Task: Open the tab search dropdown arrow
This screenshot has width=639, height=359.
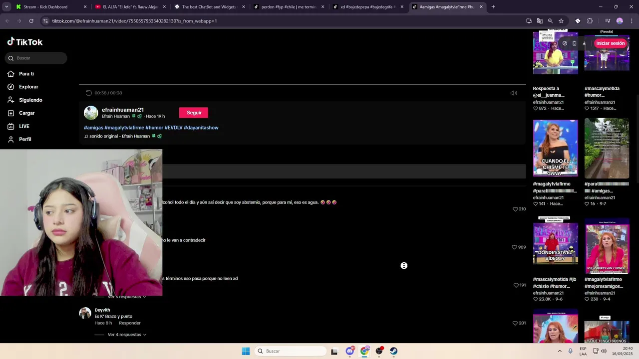Action: [x=6, y=7]
